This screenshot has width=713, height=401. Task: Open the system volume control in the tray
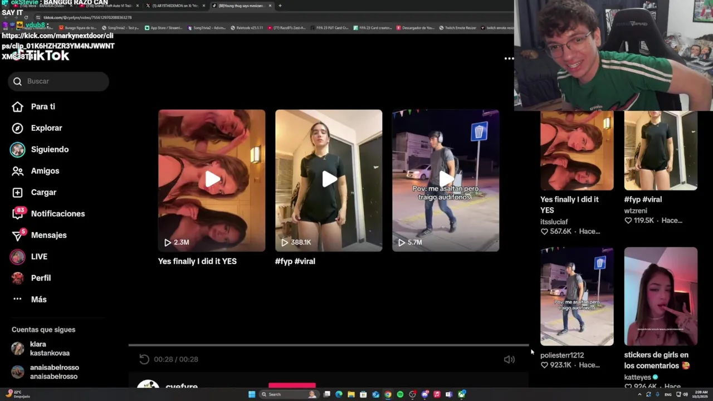(x=685, y=394)
